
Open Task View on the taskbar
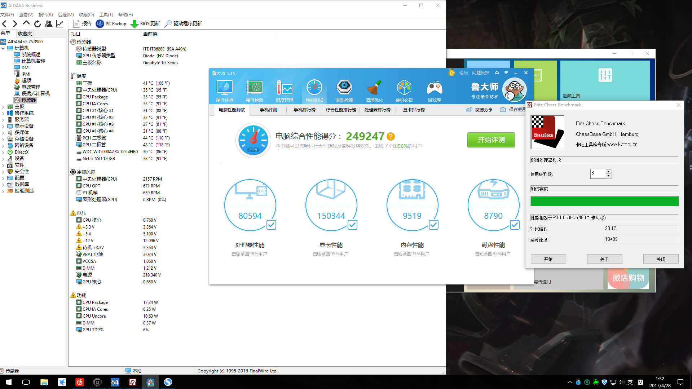click(26, 382)
